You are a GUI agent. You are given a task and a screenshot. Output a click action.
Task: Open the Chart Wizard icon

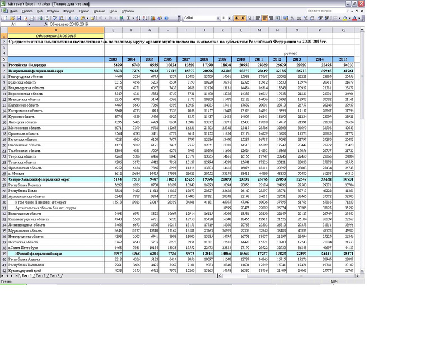[x=152, y=18]
